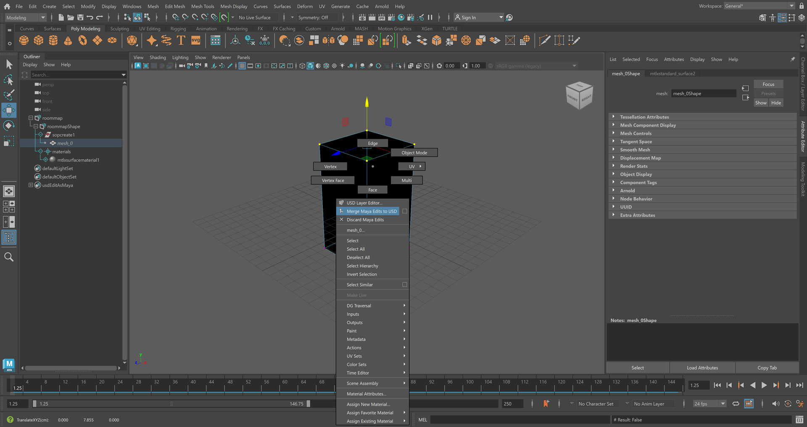This screenshot has width=807, height=427.
Task: Click the Poly Type text shelf icon
Action: point(181,40)
